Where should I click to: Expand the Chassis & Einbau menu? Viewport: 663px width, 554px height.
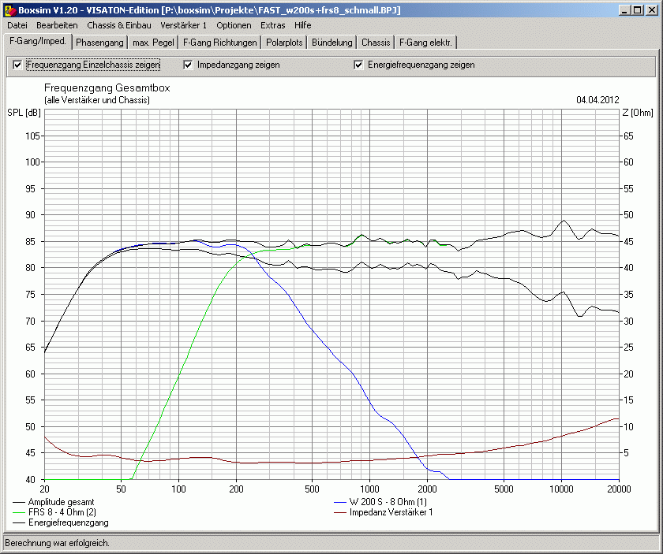pos(119,25)
